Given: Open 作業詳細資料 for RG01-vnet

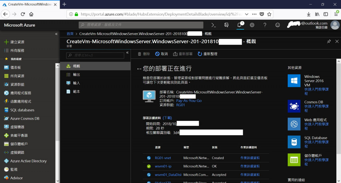Looking at the screenshot, I should click(250, 158).
